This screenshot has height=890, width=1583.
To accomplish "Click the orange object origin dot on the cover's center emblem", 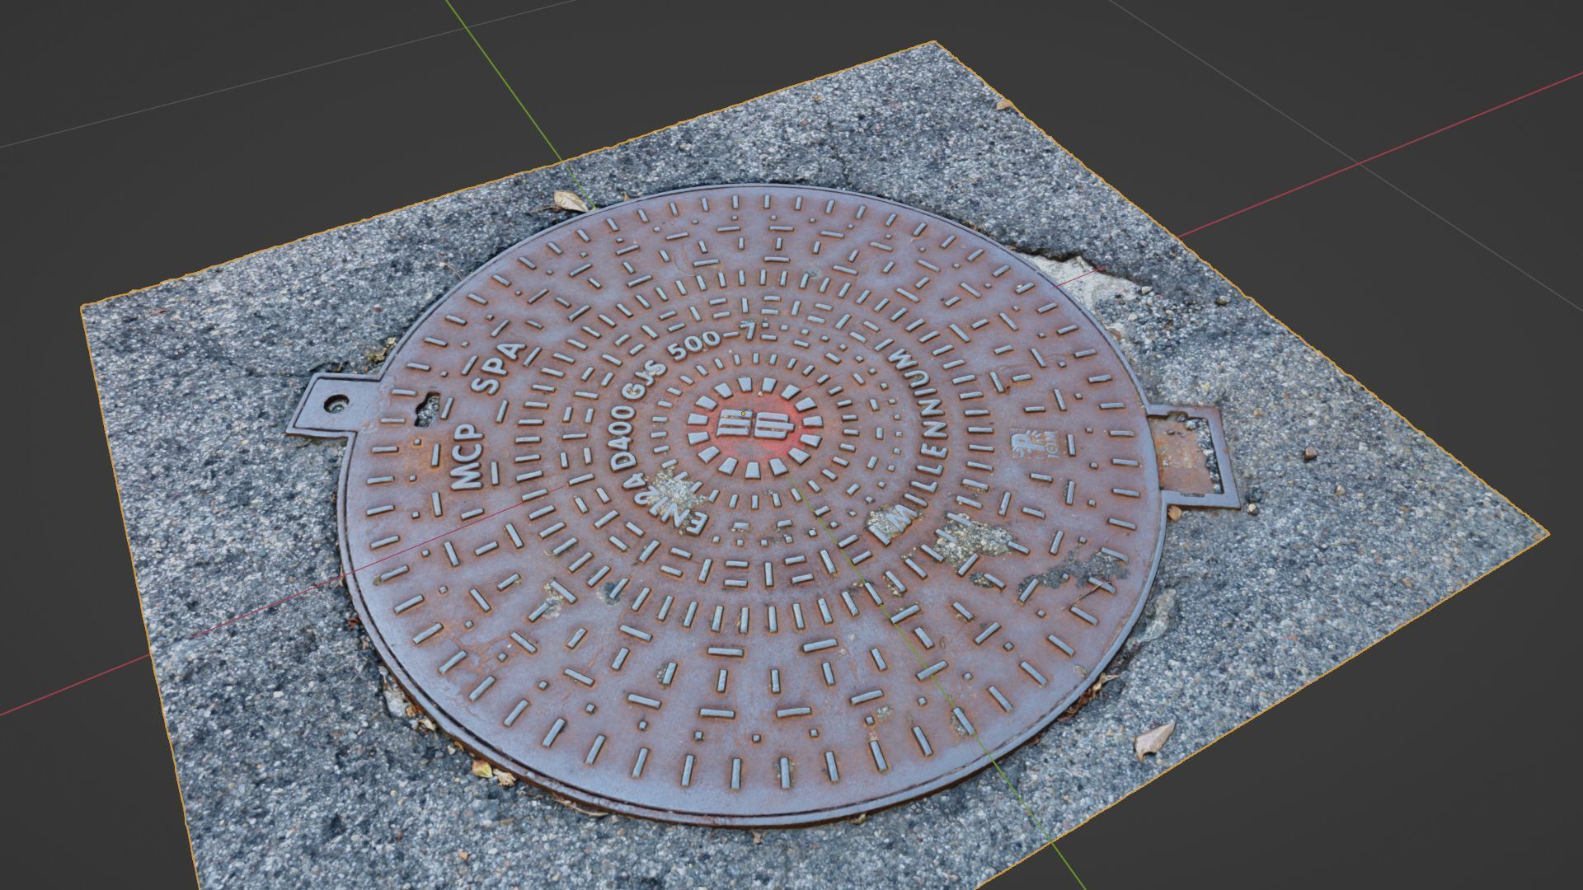I will click(743, 414).
